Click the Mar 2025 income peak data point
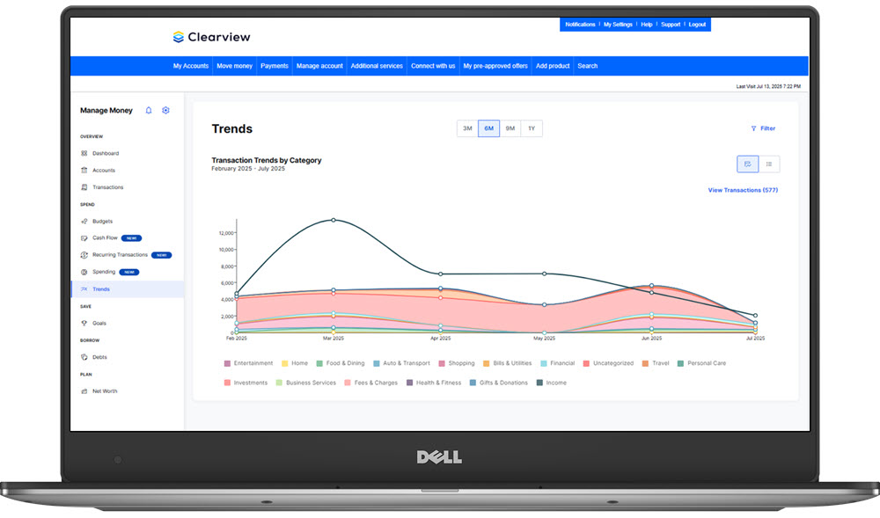880x518 pixels. tap(333, 220)
